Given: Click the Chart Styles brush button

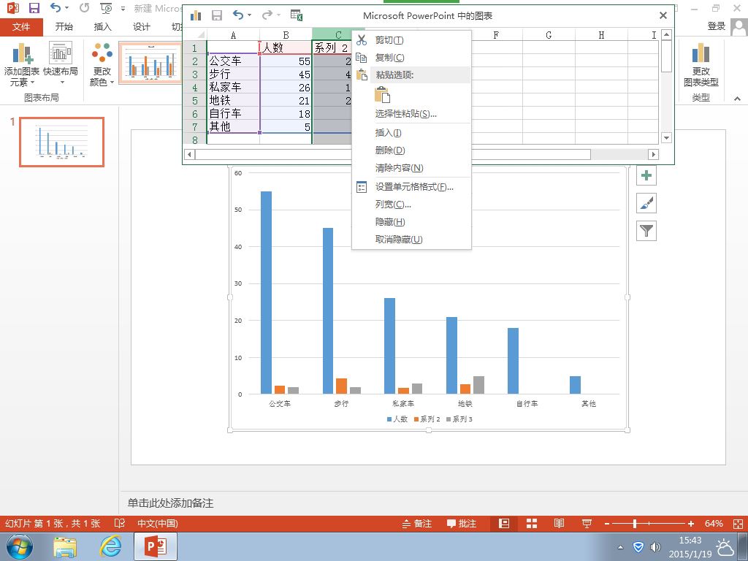Looking at the screenshot, I should [x=646, y=203].
